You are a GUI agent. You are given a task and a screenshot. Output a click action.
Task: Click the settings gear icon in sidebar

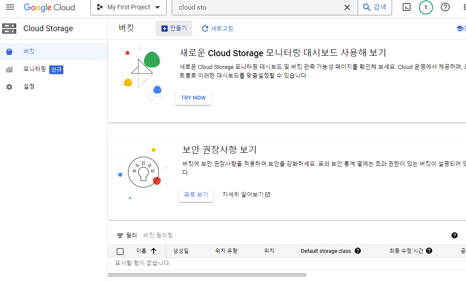(9, 87)
